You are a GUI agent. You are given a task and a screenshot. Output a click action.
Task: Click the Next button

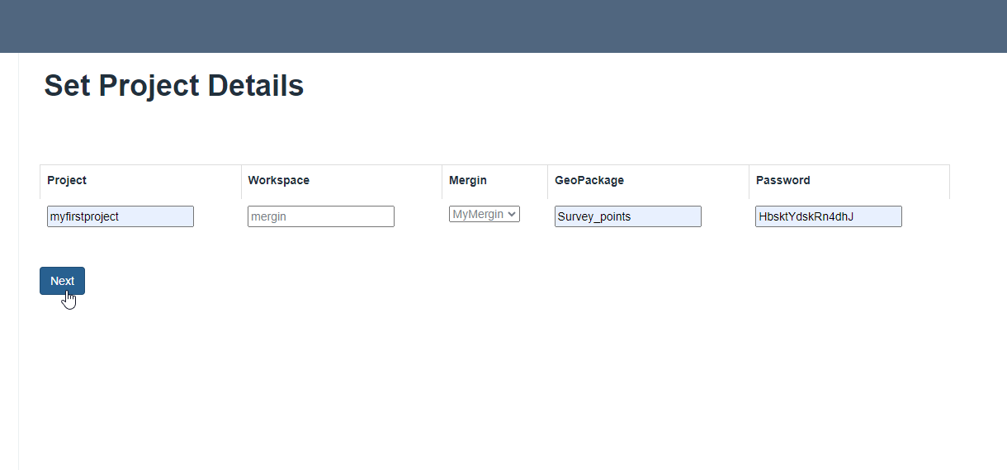click(62, 281)
